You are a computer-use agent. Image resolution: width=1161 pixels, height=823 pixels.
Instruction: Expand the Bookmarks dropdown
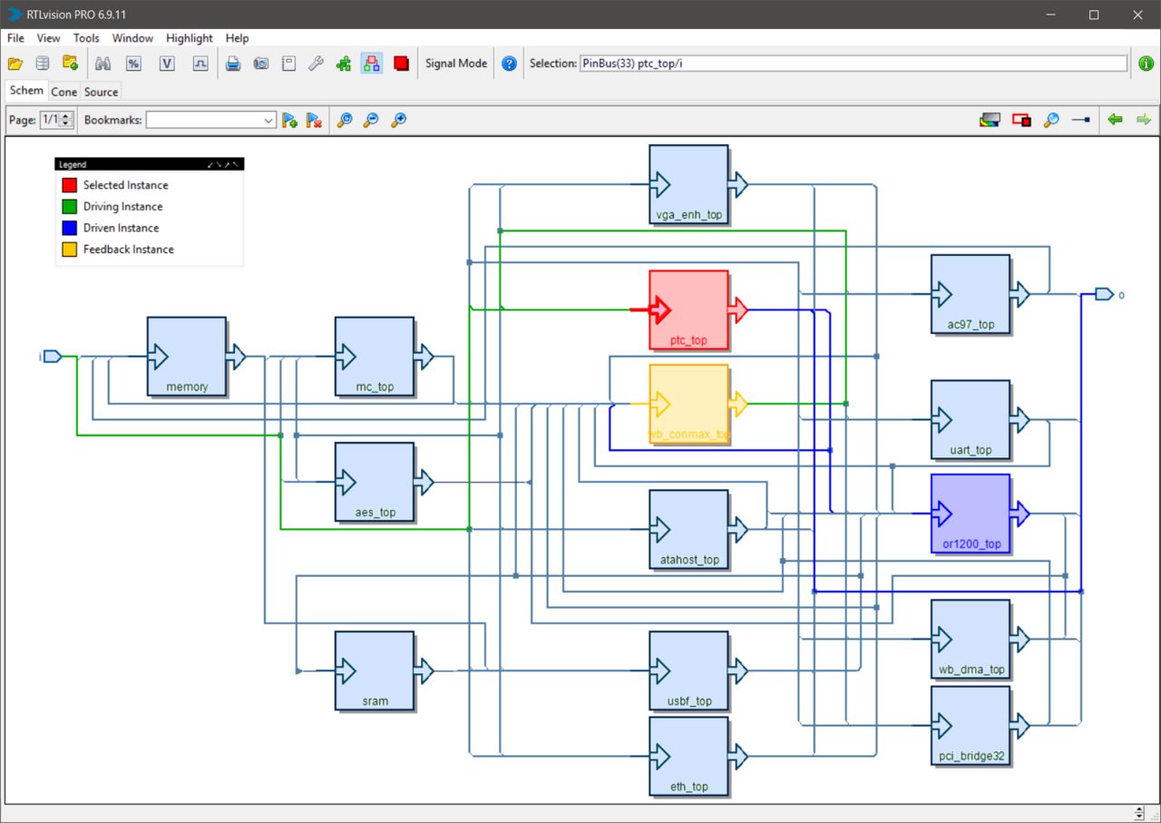(268, 121)
